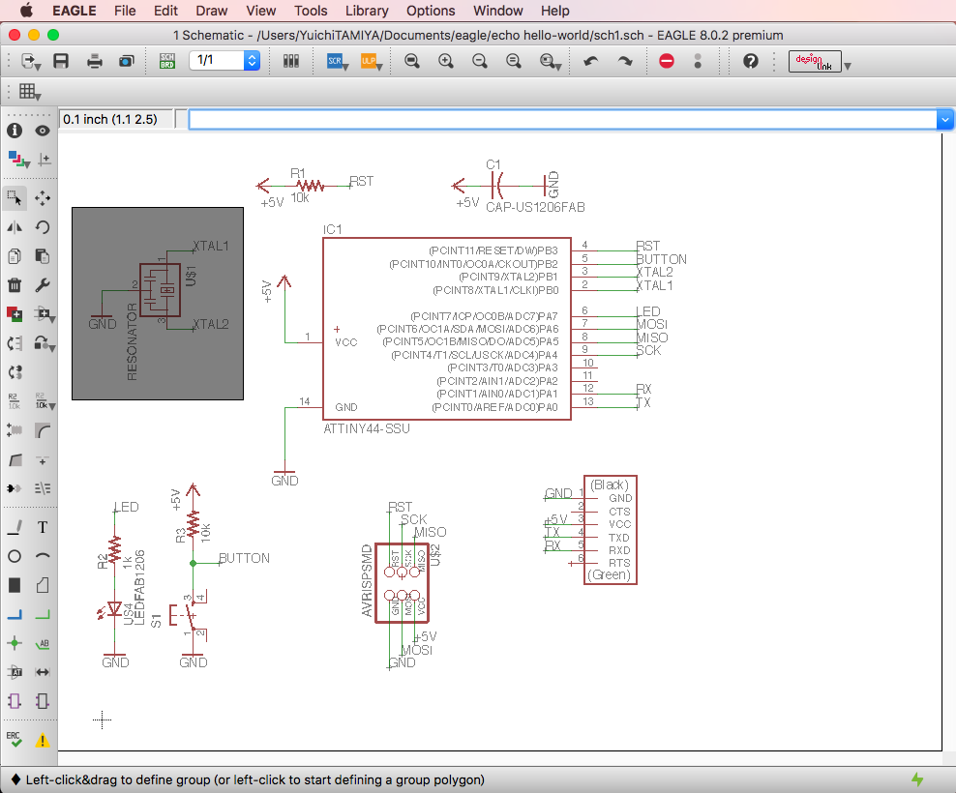The width and height of the screenshot is (956, 793).
Task: Select the Port tool
Action: coord(42,701)
